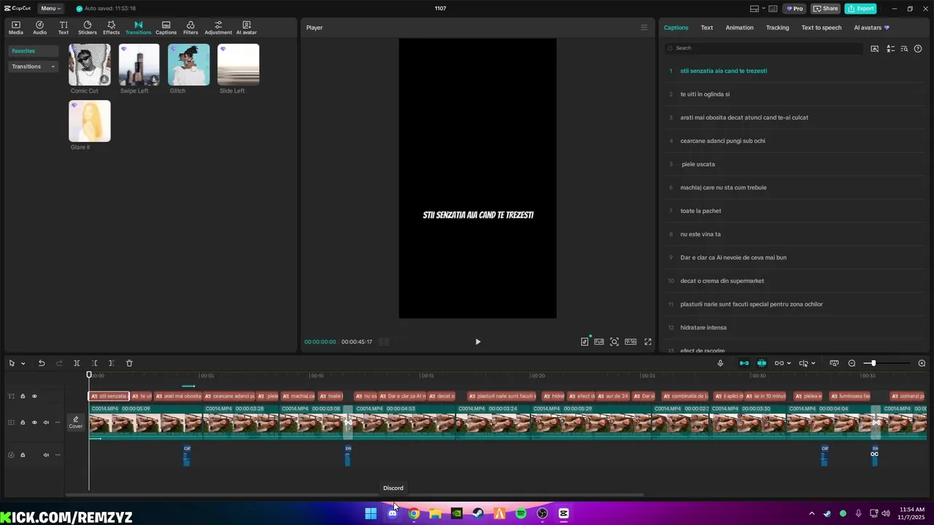The image size is (934, 525).
Task: Open the Adjustment panel
Action: [x=218, y=28]
